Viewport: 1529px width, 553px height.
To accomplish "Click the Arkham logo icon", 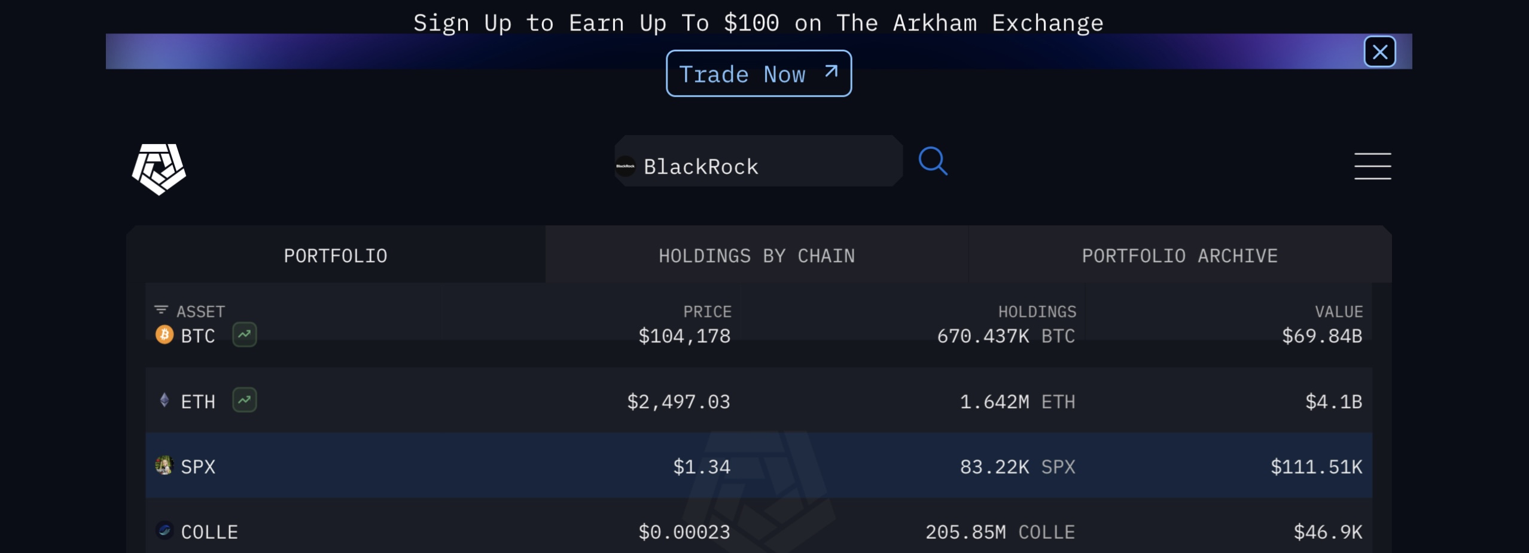I will (x=159, y=168).
